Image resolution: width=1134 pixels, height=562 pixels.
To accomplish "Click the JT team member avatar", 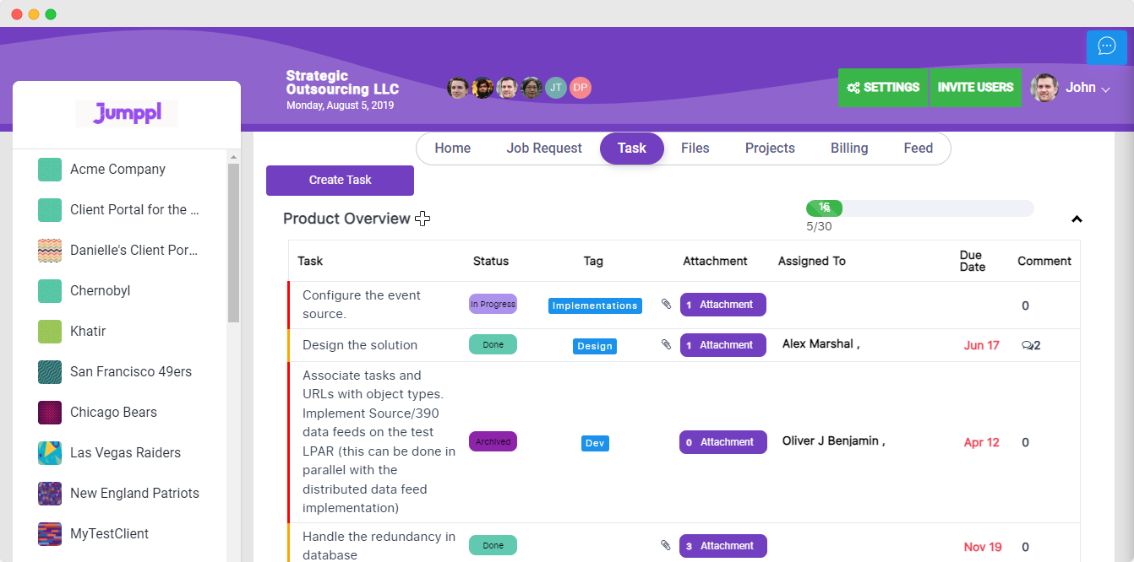I will point(555,87).
